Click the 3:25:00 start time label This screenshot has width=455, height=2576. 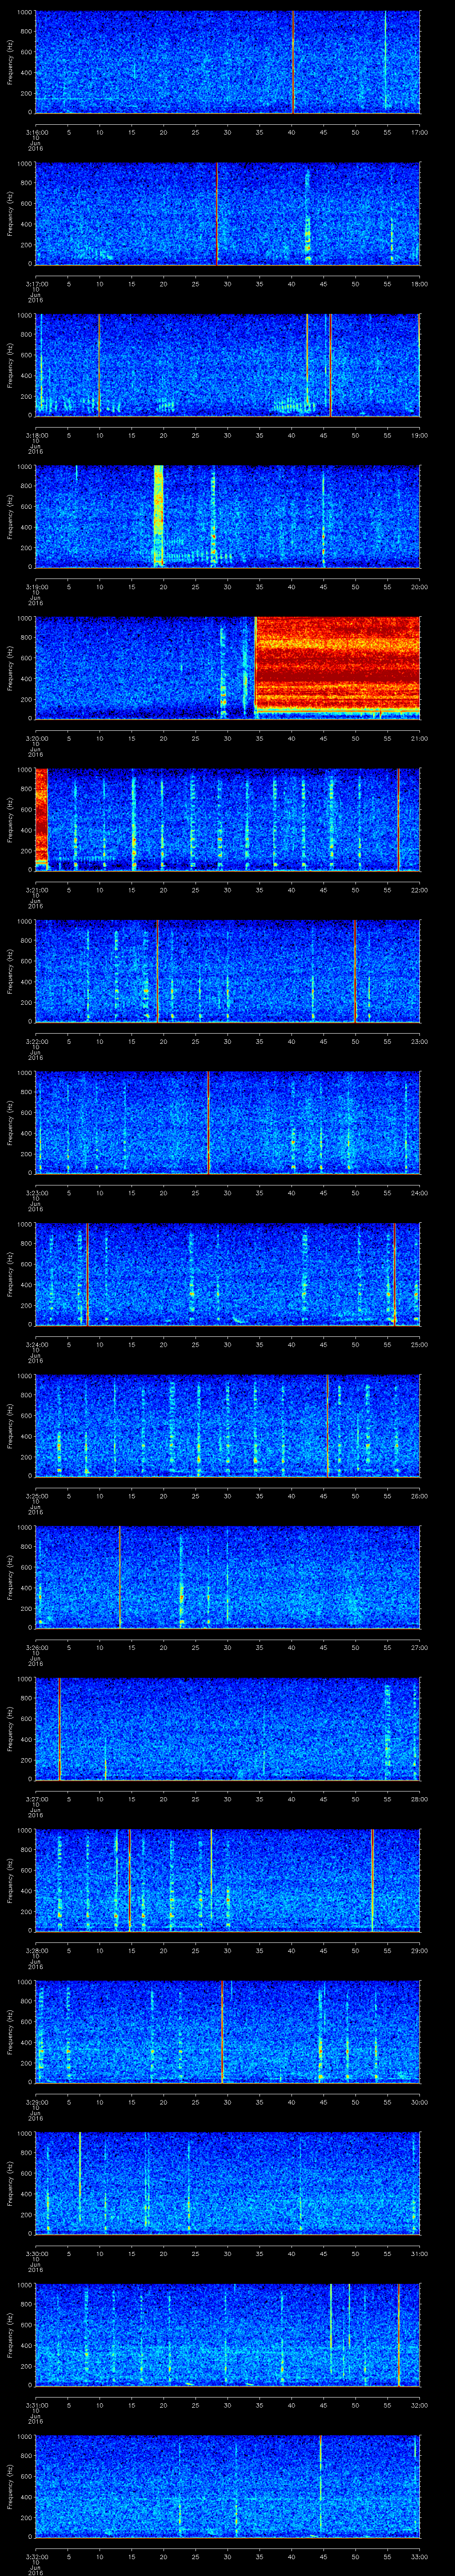[x=36, y=1496]
